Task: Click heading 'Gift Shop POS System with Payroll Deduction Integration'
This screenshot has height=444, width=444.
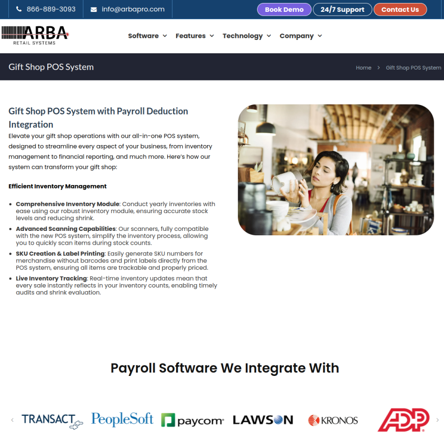Action: [x=98, y=118]
